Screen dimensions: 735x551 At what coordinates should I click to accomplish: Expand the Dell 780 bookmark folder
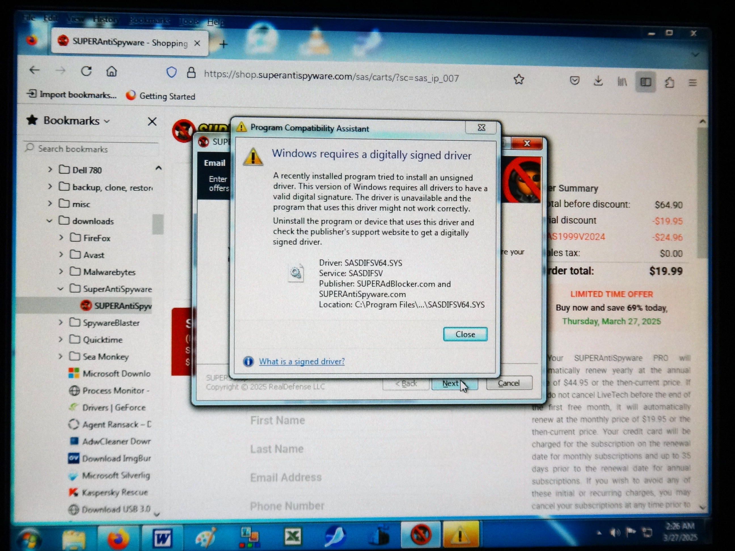(x=50, y=169)
